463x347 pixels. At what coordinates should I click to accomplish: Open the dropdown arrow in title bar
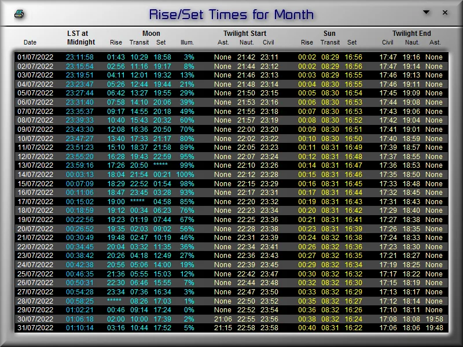click(x=426, y=12)
